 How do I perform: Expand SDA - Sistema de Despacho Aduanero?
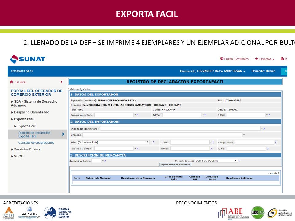point(34,103)
